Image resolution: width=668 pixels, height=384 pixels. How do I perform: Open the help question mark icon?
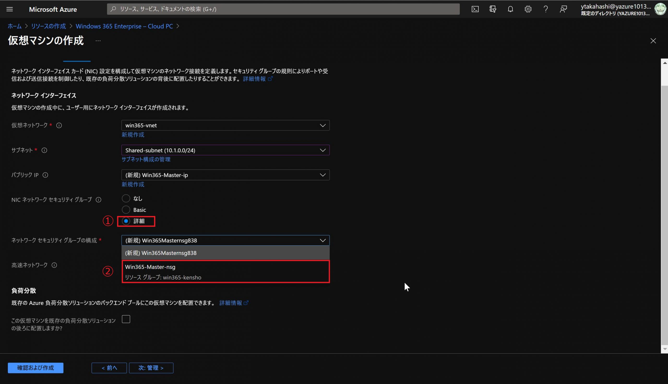click(546, 9)
